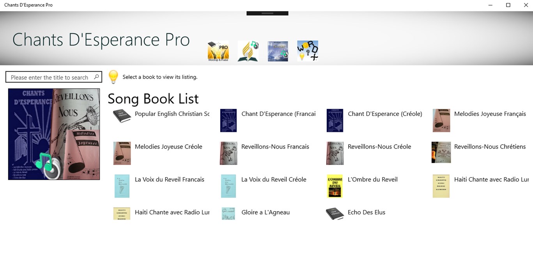Click the Adventist hymnal flame icon

tap(248, 51)
